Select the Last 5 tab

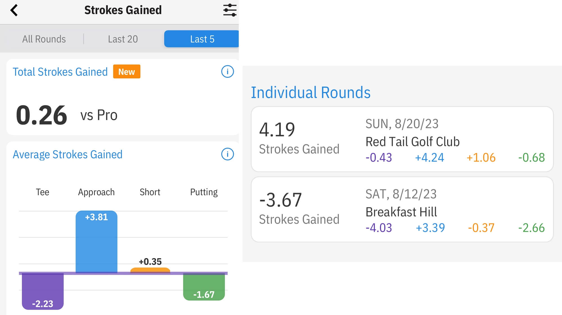[202, 39]
